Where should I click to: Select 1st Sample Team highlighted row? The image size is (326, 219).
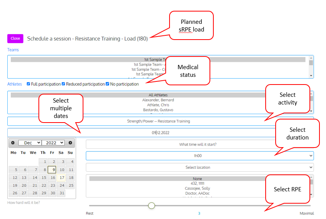tap(158, 60)
